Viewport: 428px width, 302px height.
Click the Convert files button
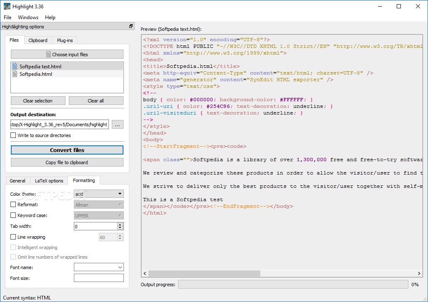click(x=67, y=150)
